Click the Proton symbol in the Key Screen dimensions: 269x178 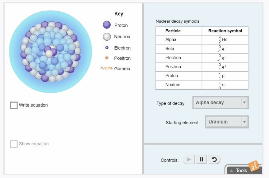(x=106, y=25)
